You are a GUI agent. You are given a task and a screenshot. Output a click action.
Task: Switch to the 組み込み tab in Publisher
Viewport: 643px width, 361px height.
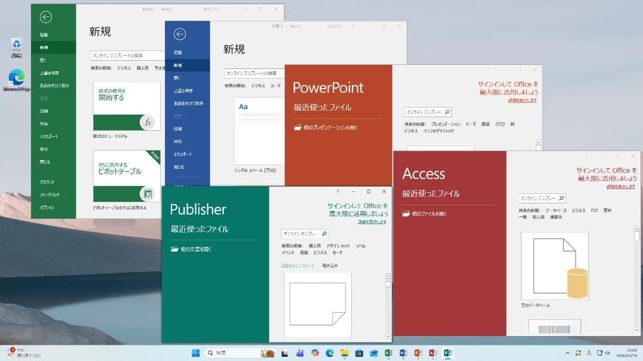pos(330,265)
